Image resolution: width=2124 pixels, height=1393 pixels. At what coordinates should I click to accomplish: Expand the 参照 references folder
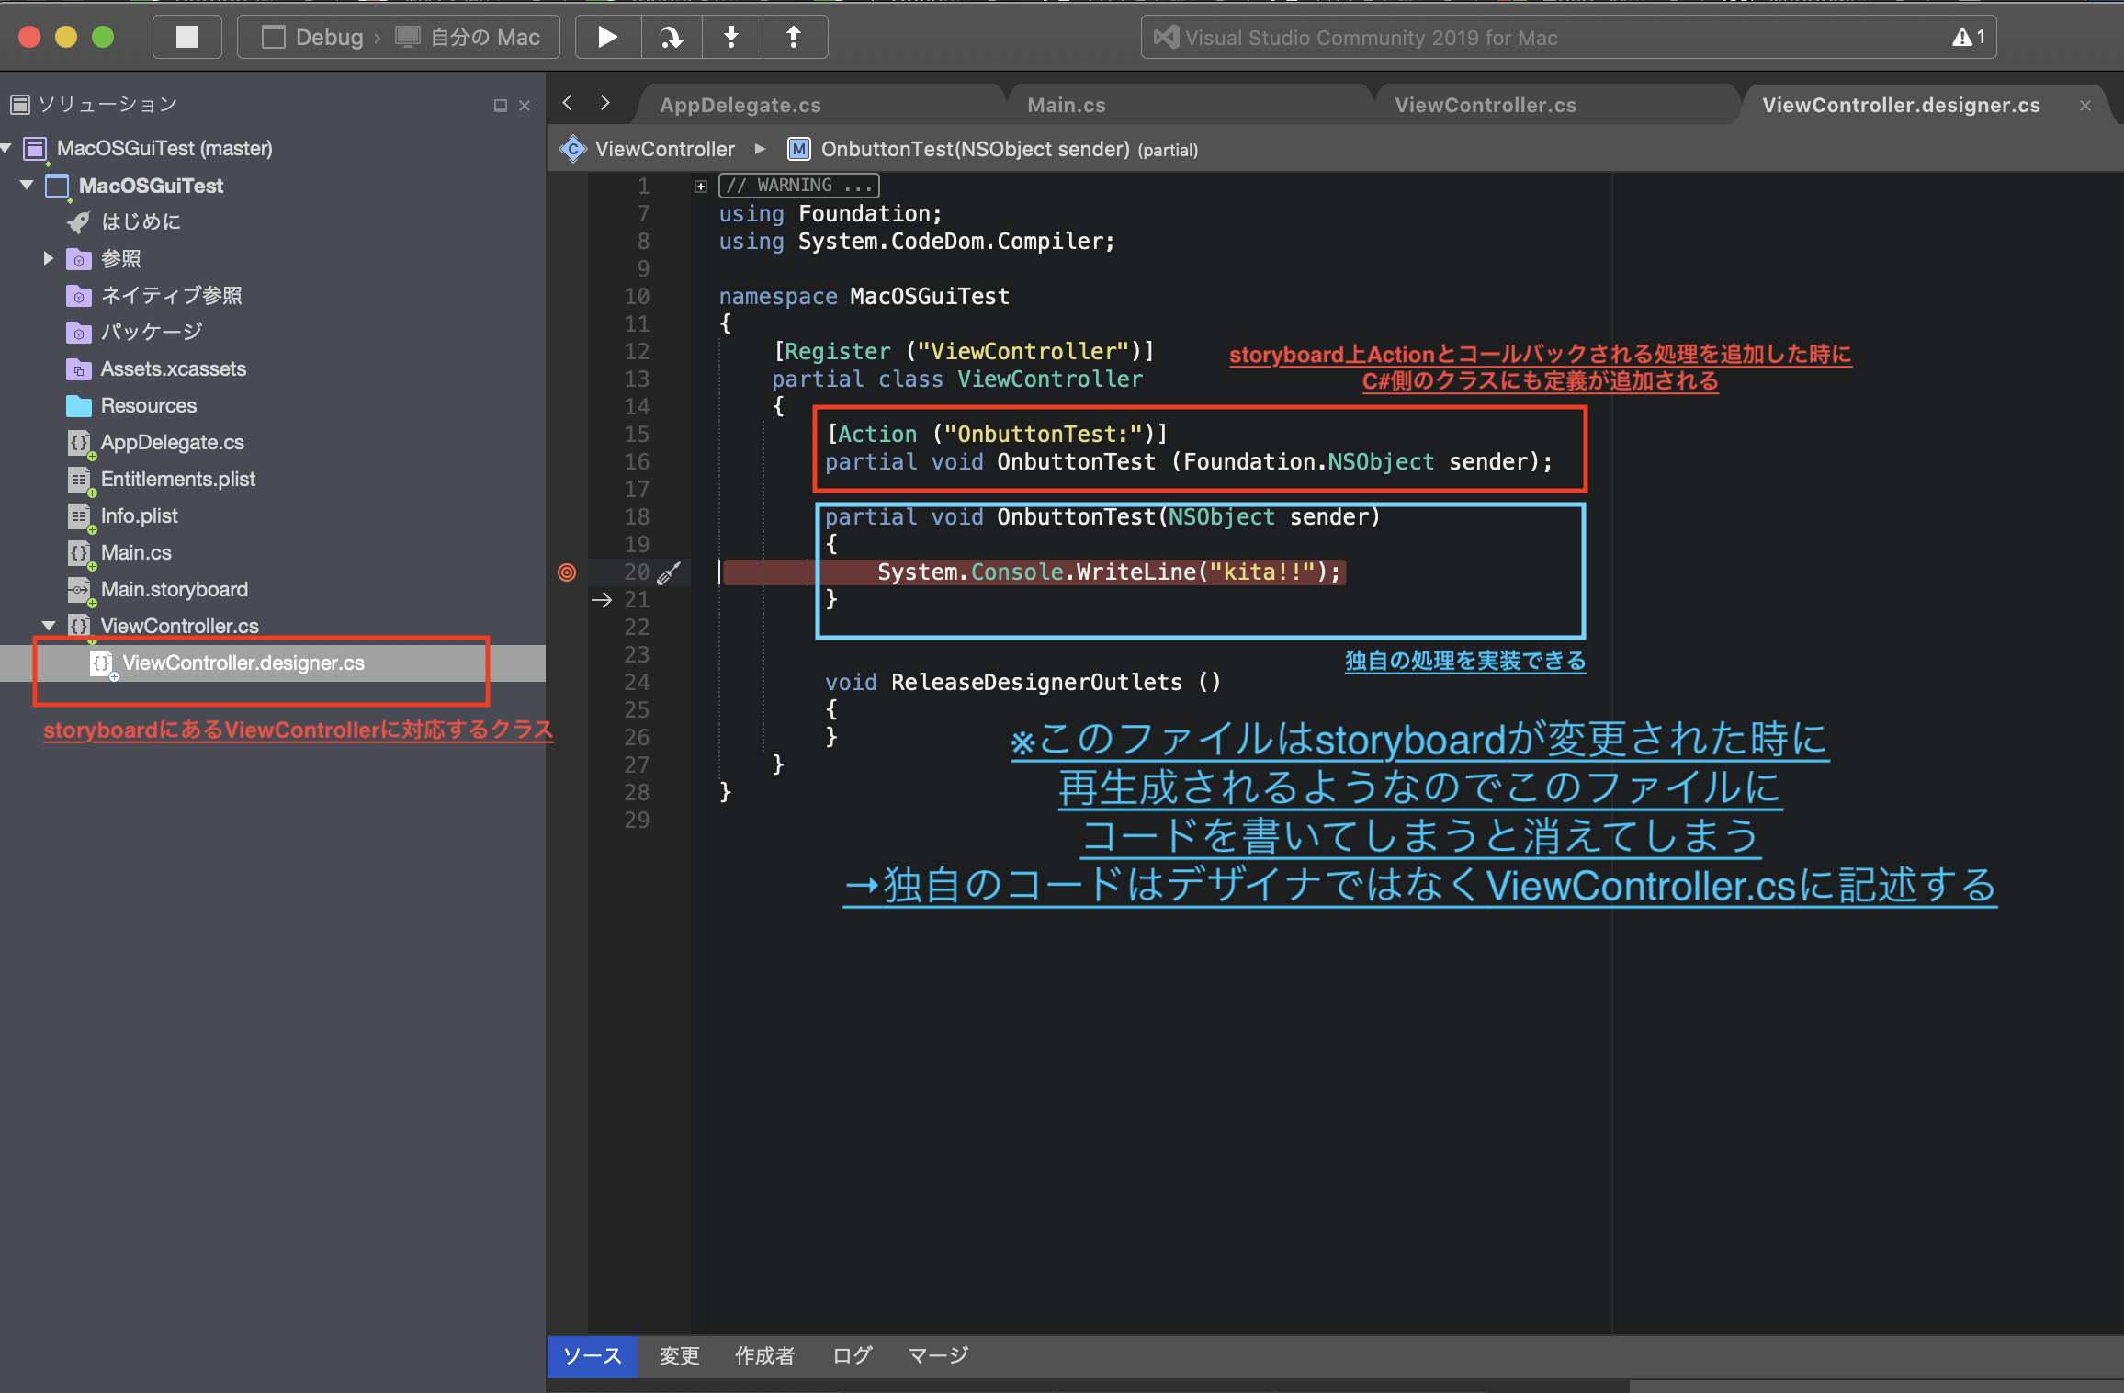tap(48, 258)
